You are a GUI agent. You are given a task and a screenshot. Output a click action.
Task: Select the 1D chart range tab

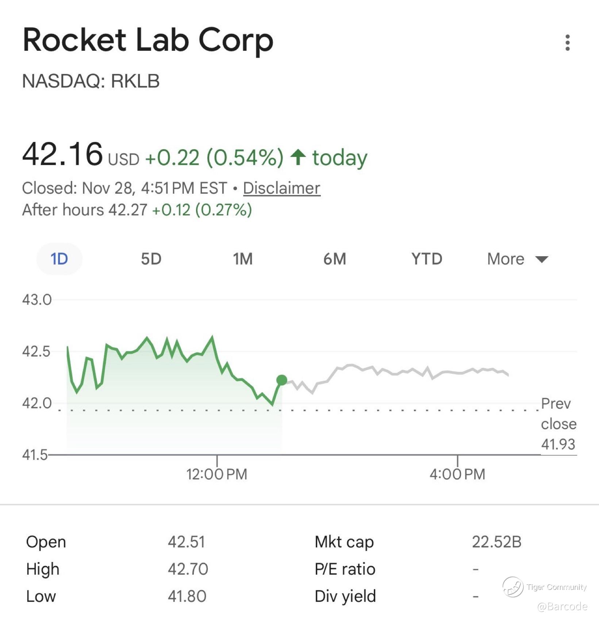coord(59,259)
